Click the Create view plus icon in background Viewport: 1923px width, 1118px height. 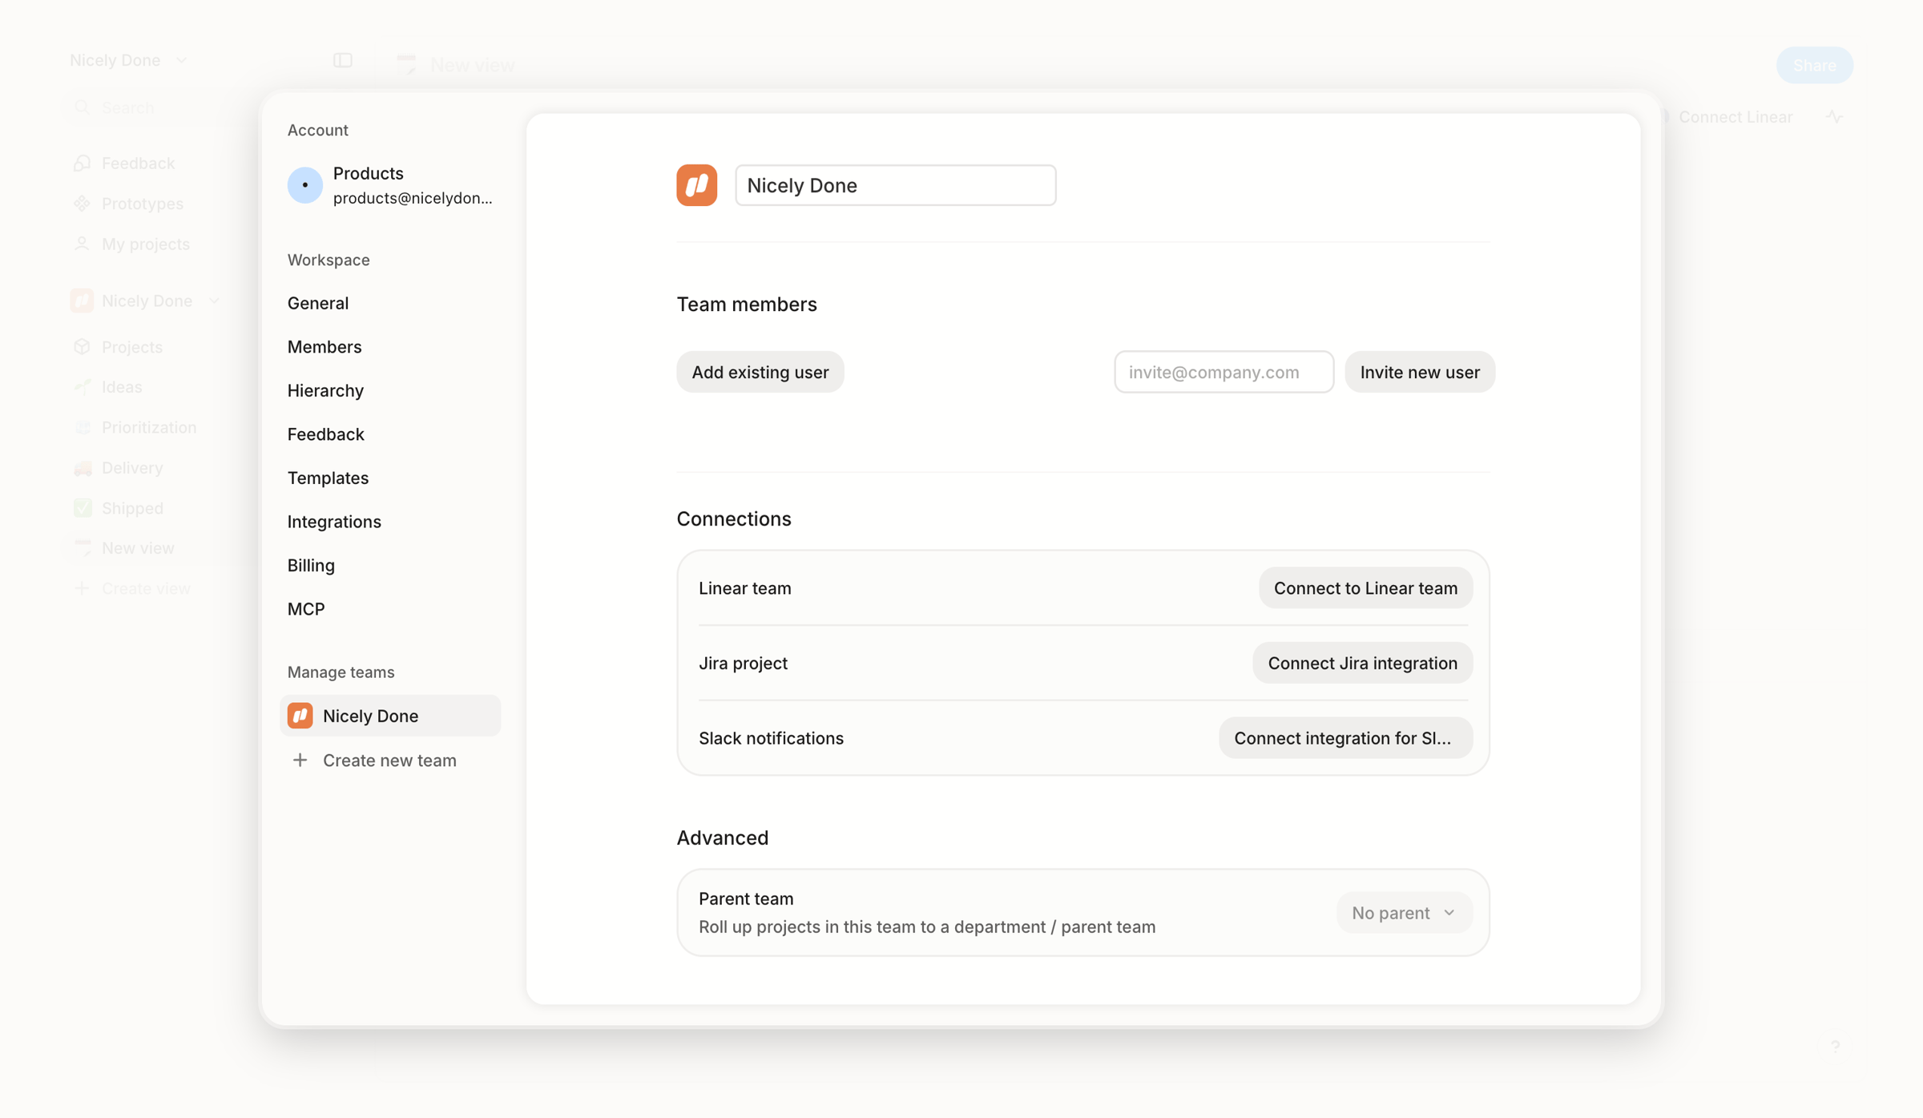click(x=82, y=588)
